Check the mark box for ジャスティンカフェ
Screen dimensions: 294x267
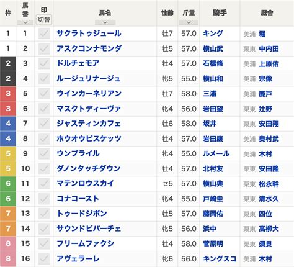click(x=44, y=124)
